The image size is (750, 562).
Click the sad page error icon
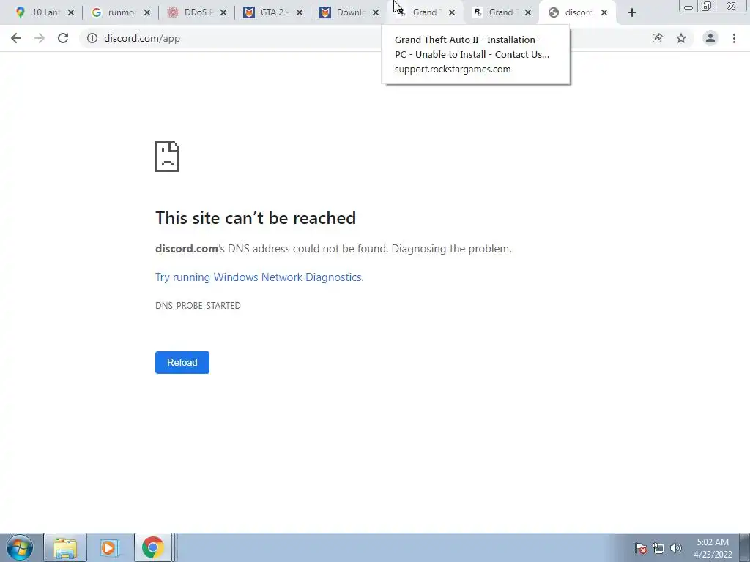168,157
